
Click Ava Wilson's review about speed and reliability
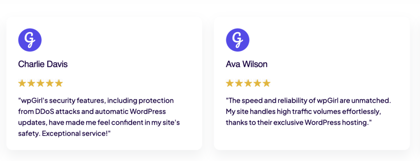308,112
